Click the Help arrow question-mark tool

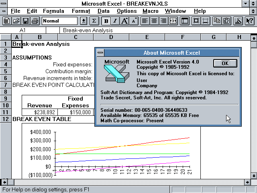click(x=250, y=21)
